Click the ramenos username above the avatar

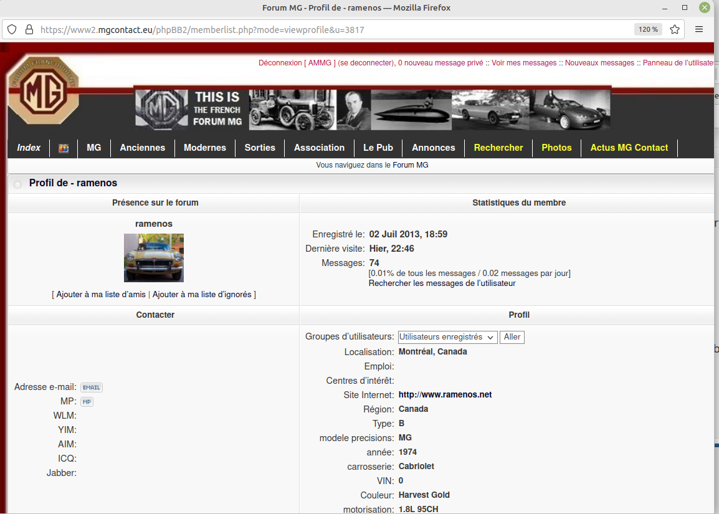point(154,224)
